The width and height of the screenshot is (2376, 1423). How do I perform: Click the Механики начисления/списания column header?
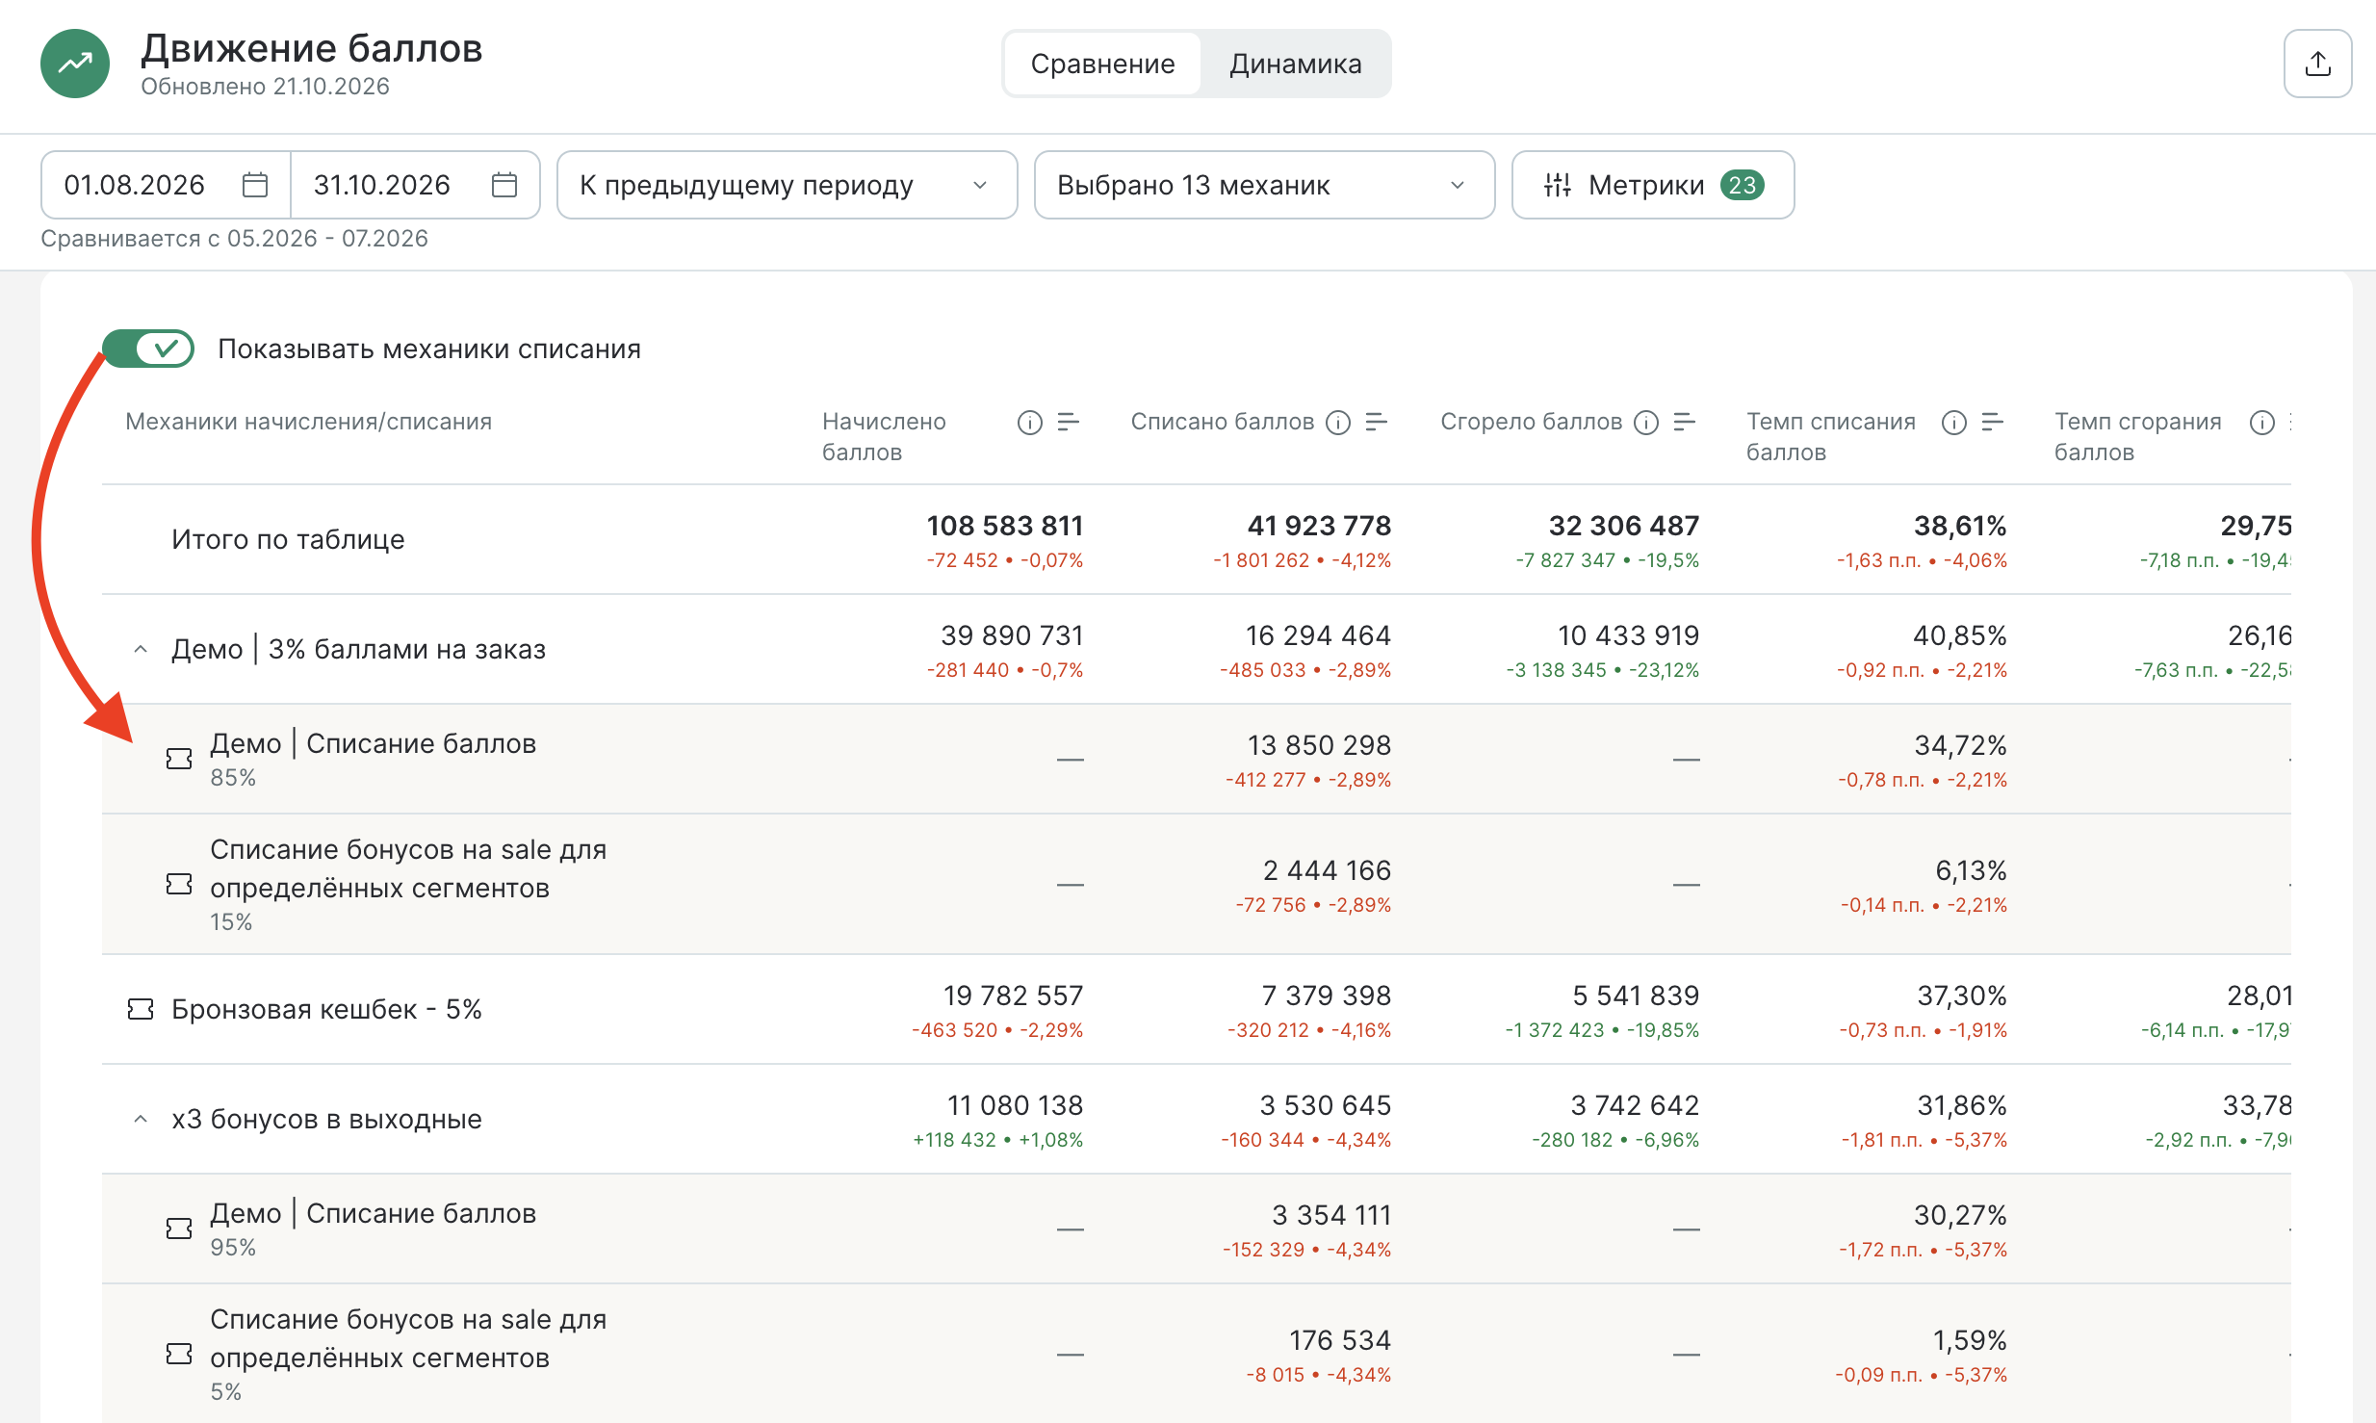(308, 422)
